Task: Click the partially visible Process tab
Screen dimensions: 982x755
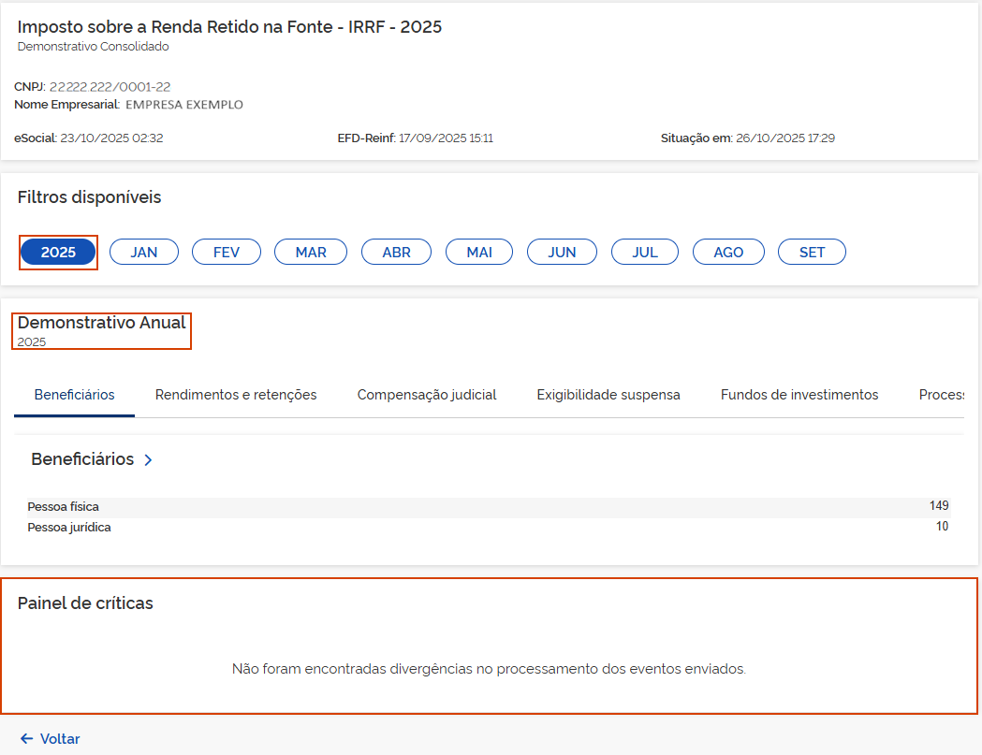Action: (x=941, y=395)
